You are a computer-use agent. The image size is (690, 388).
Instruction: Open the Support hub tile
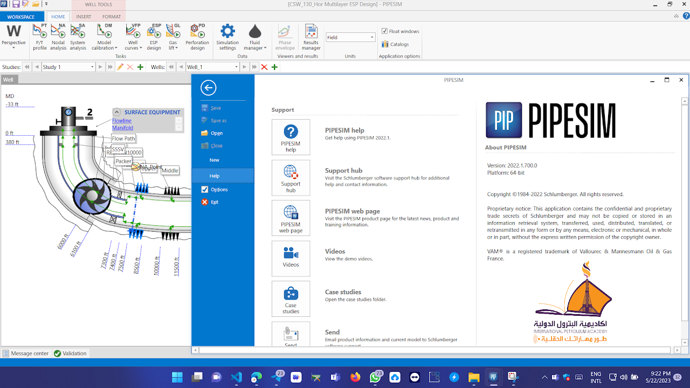291,177
